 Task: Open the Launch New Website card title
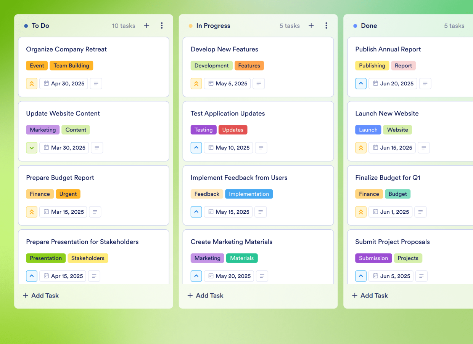387,114
